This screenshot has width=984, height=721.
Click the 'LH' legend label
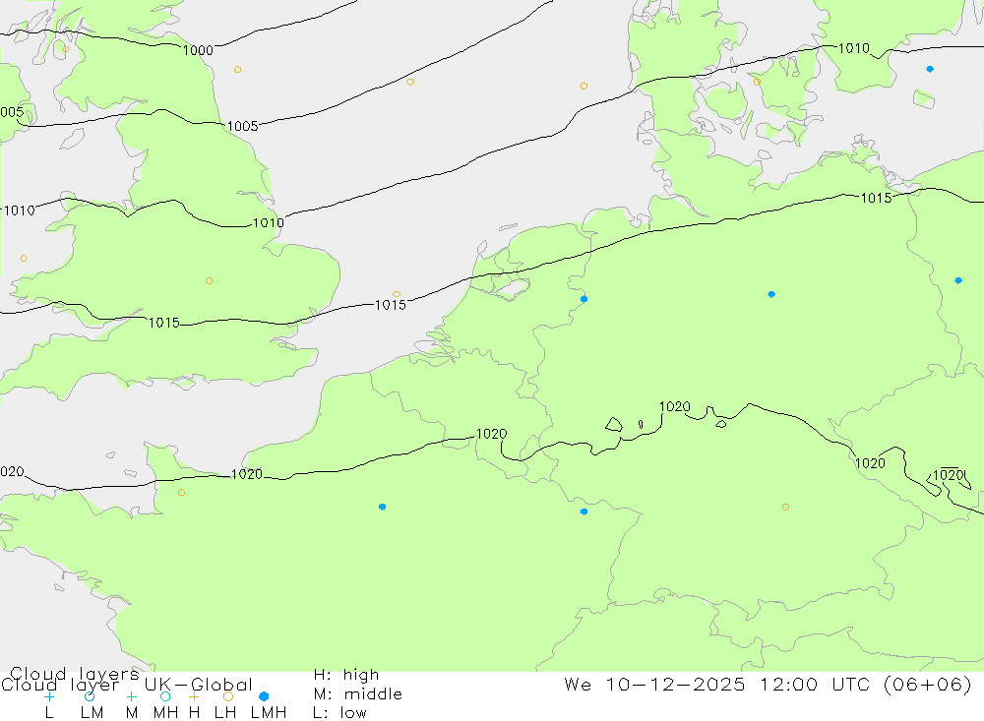[225, 713]
